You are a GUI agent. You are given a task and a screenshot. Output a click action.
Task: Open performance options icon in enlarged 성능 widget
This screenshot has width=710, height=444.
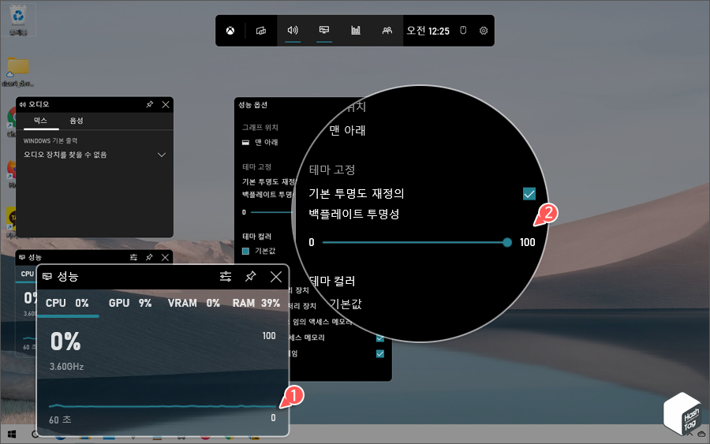point(226,276)
